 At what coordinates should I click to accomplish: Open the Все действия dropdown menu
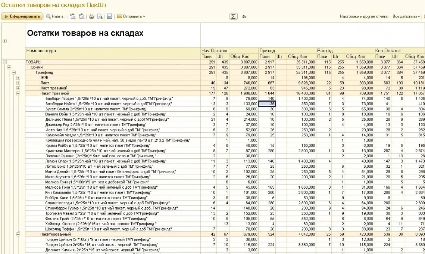[x=406, y=16]
